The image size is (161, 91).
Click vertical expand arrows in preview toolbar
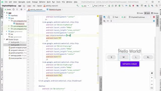coord(111,21)
